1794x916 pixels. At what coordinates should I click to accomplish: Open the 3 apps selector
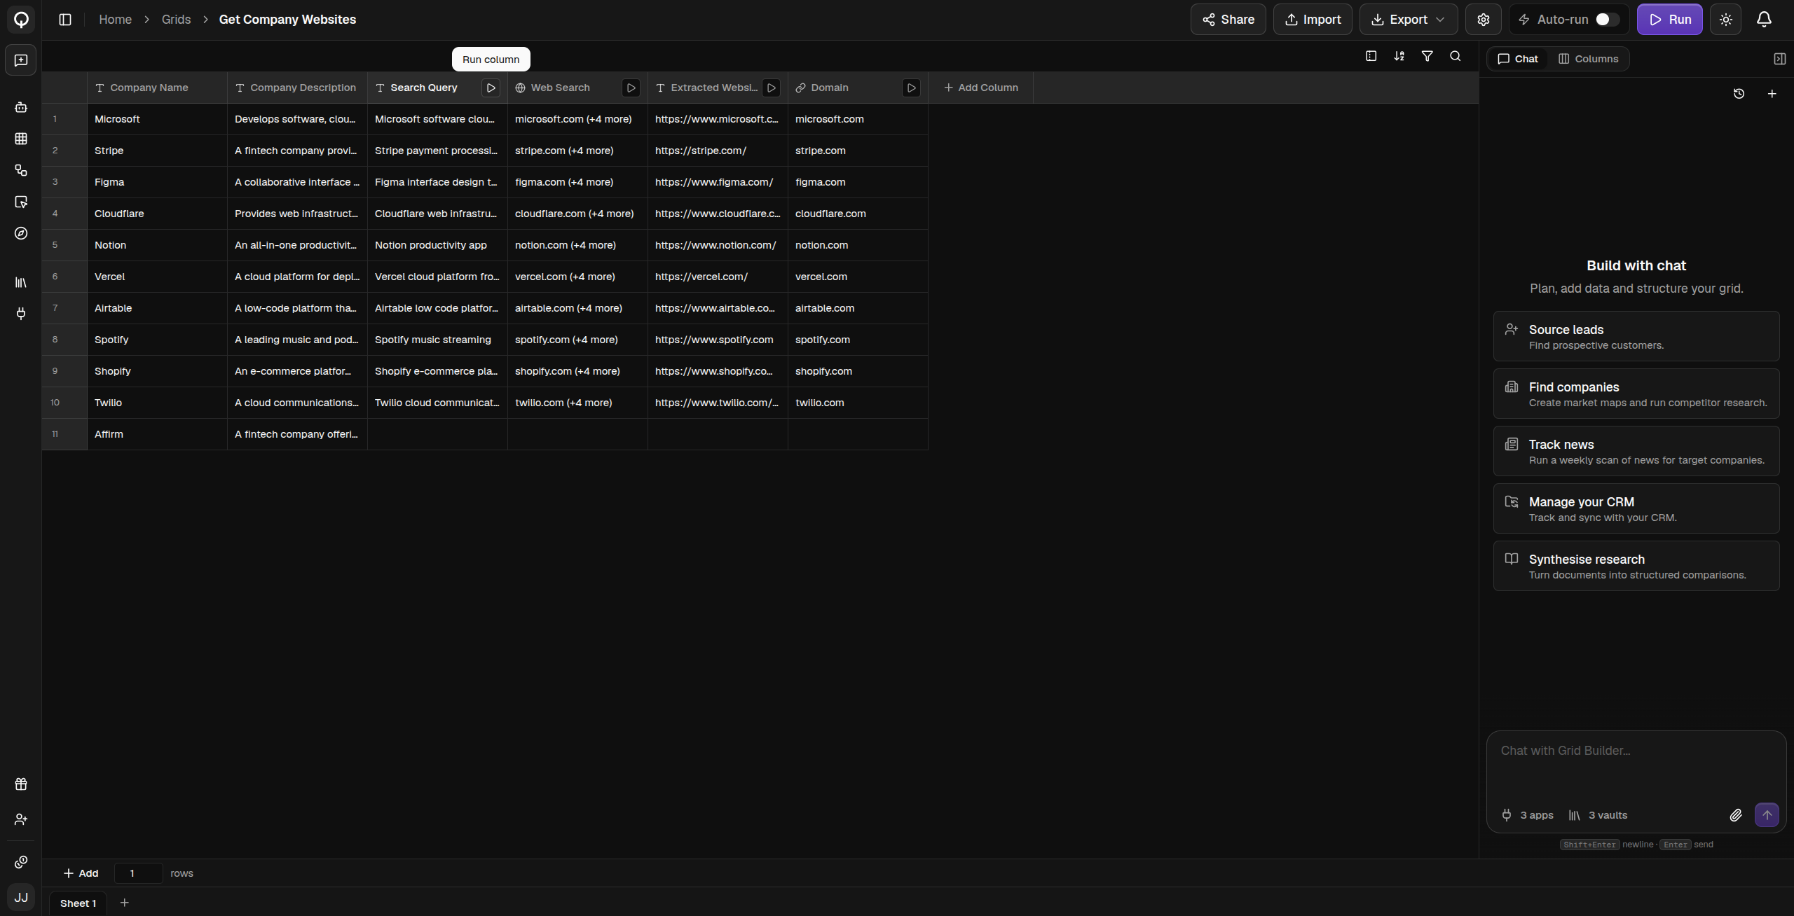[1528, 815]
